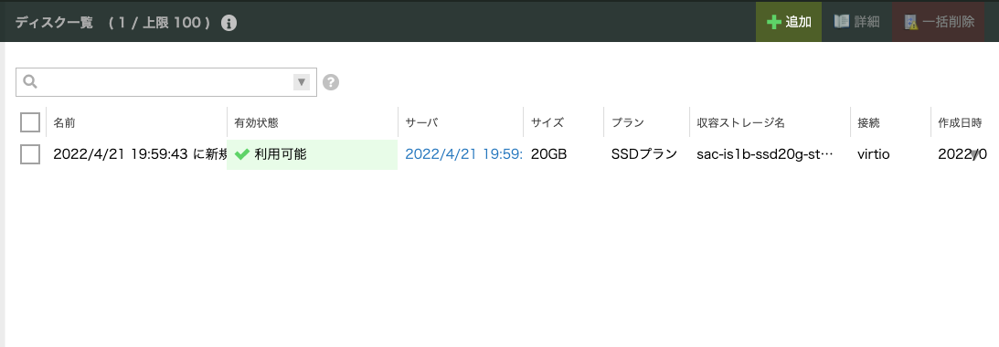Open the question mark help icon
999x347 pixels.
[x=331, y=82]
